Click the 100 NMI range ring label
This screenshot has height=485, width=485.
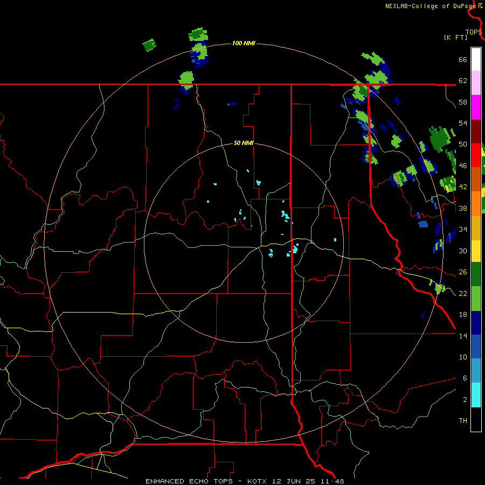point(244,43)
